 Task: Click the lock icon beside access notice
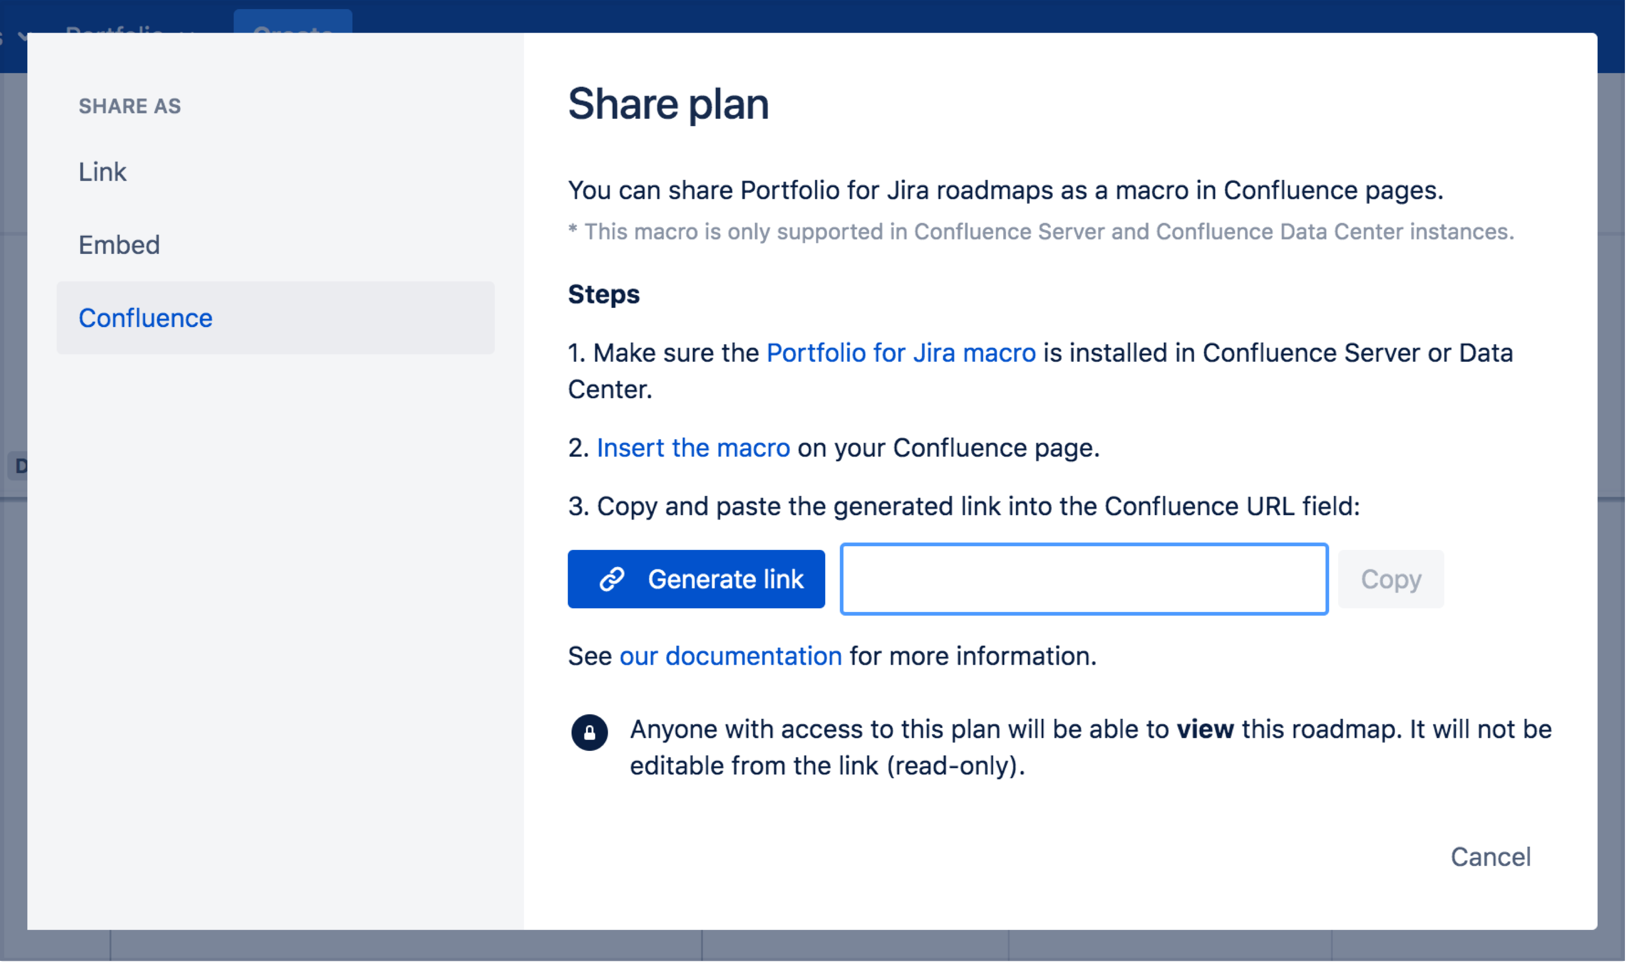589,733
